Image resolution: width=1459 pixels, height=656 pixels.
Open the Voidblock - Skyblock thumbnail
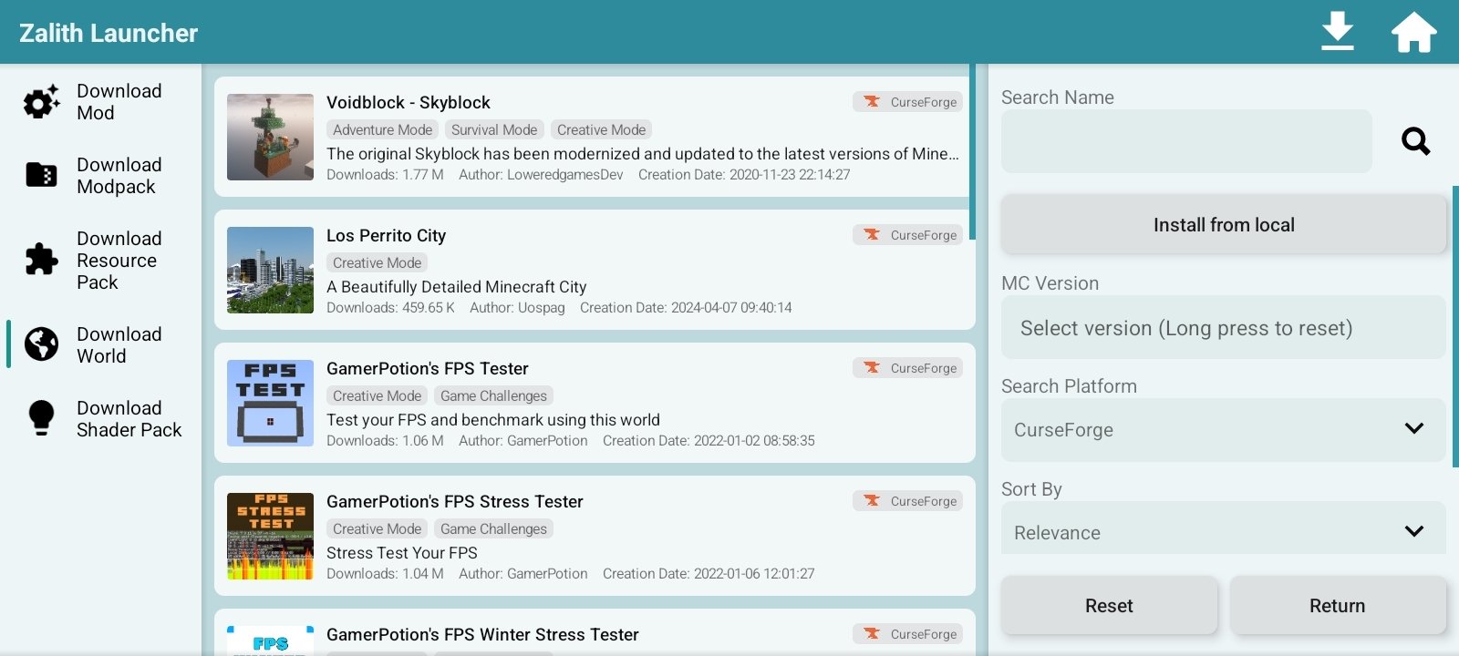pyautogui.click(x=270, y=137)
